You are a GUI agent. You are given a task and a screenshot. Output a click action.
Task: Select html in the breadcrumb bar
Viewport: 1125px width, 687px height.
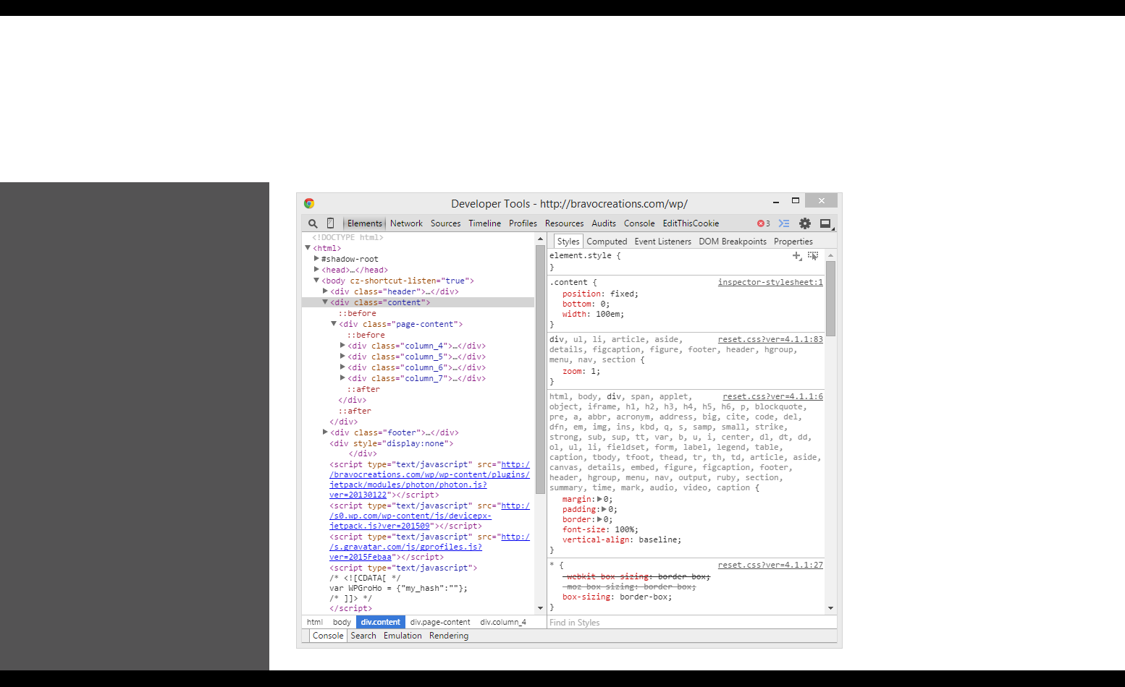pos(315,622)
